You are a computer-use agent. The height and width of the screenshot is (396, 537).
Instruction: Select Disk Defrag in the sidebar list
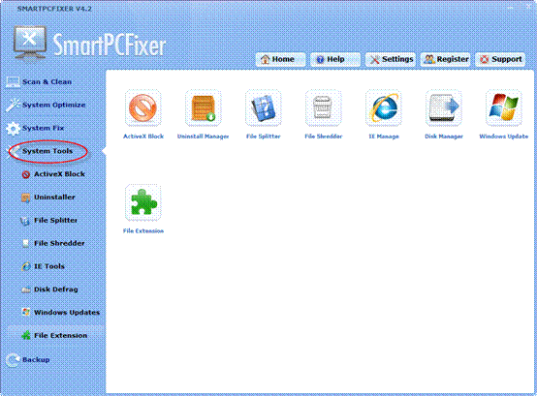click(50, 289)
